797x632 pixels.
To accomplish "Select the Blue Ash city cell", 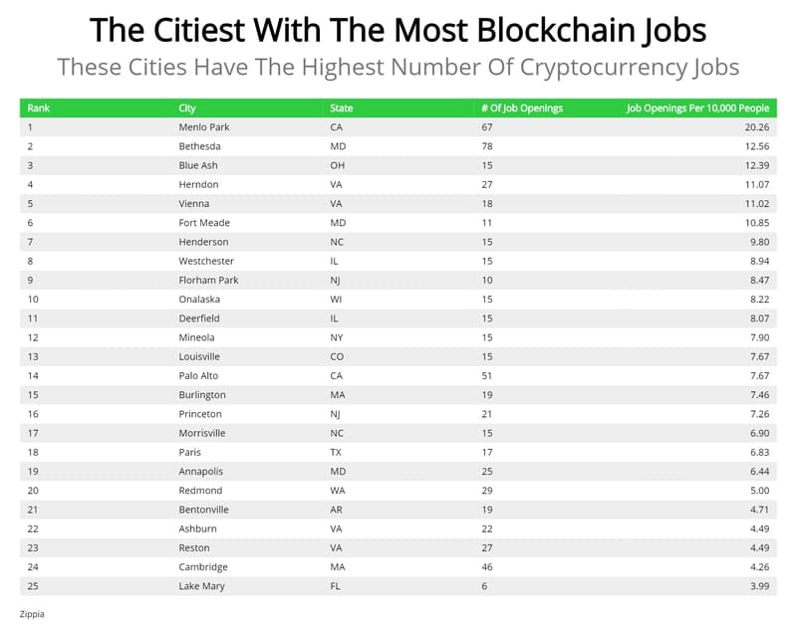I will [198, 165].
